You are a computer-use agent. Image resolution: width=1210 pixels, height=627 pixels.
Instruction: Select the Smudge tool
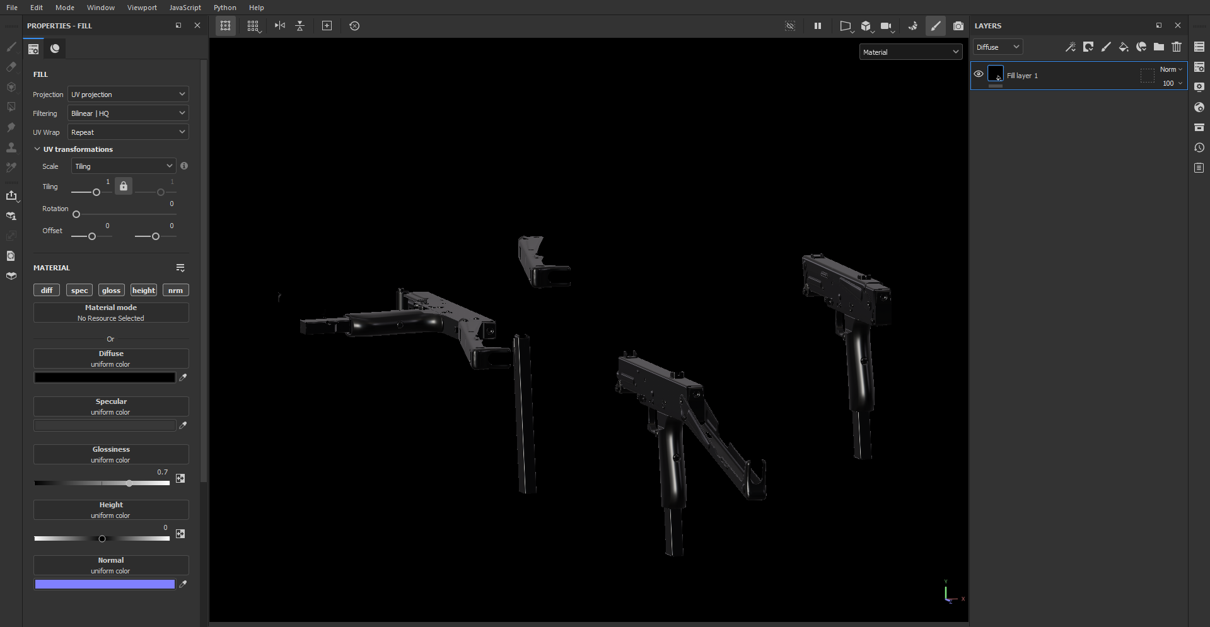(11, 127)
